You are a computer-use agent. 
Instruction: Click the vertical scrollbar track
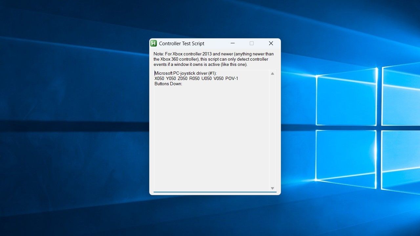point(272,131)
